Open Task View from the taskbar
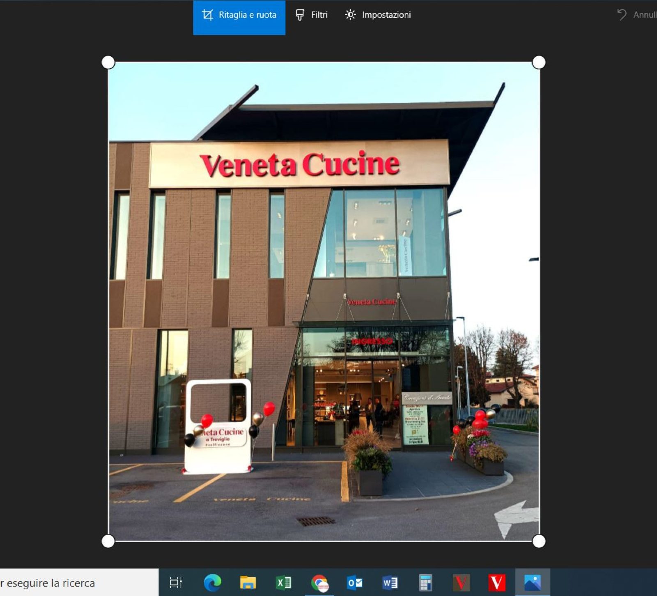The image size is (657, 596). pos(176,583)
